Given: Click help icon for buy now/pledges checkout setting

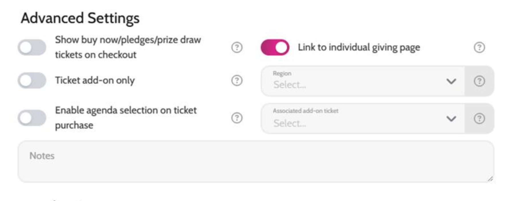Looking at the screenshot, I should tap(237, 47).
